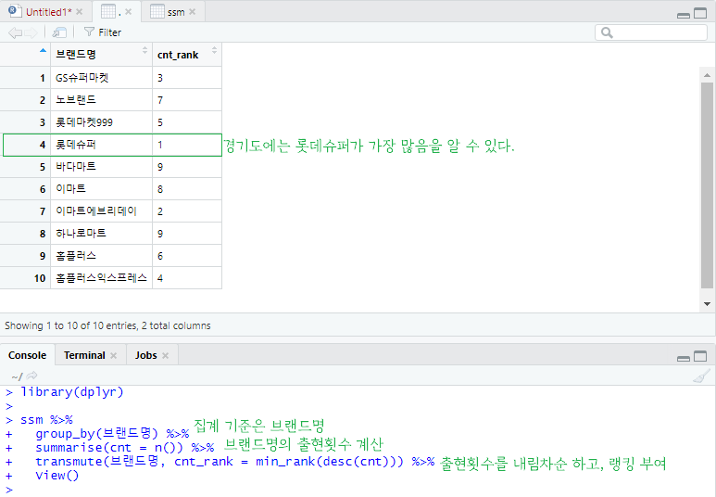Minimize the console pane
Image resolution: width=716 pixels, height=497 pixels.
(684, 358)
